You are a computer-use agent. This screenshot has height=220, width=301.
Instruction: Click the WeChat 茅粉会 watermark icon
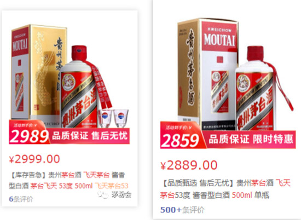click(103, 195)
